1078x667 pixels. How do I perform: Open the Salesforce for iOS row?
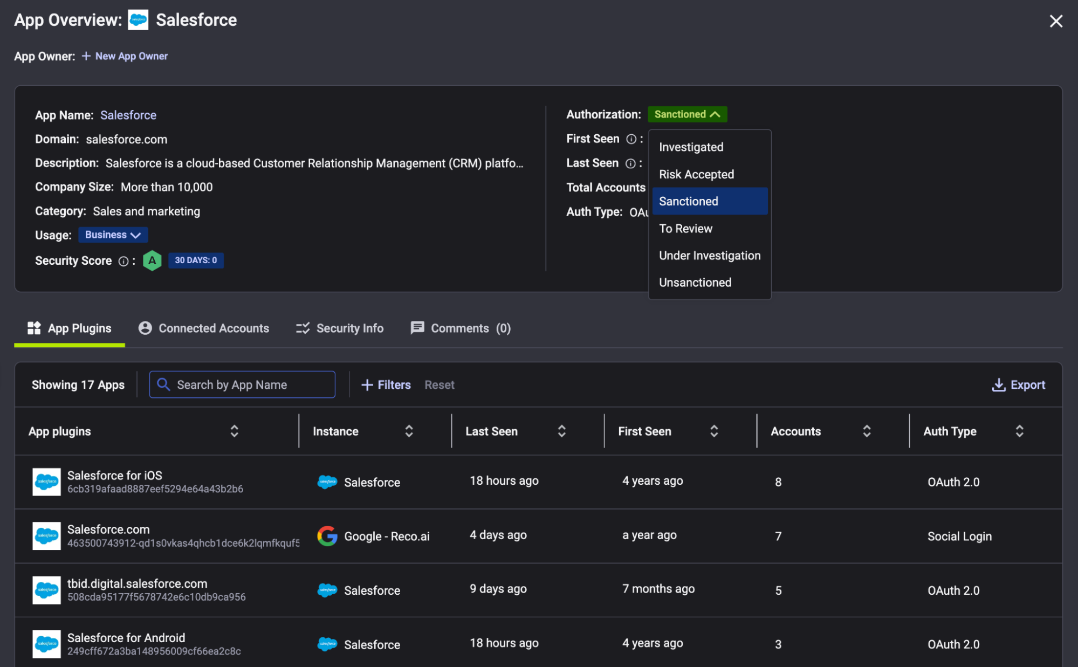click(x=538, y=482)
